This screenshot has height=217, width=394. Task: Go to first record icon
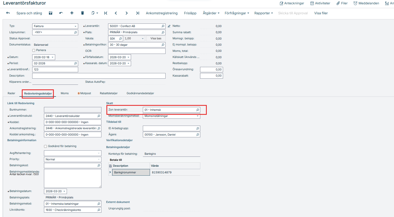(106, 13)
